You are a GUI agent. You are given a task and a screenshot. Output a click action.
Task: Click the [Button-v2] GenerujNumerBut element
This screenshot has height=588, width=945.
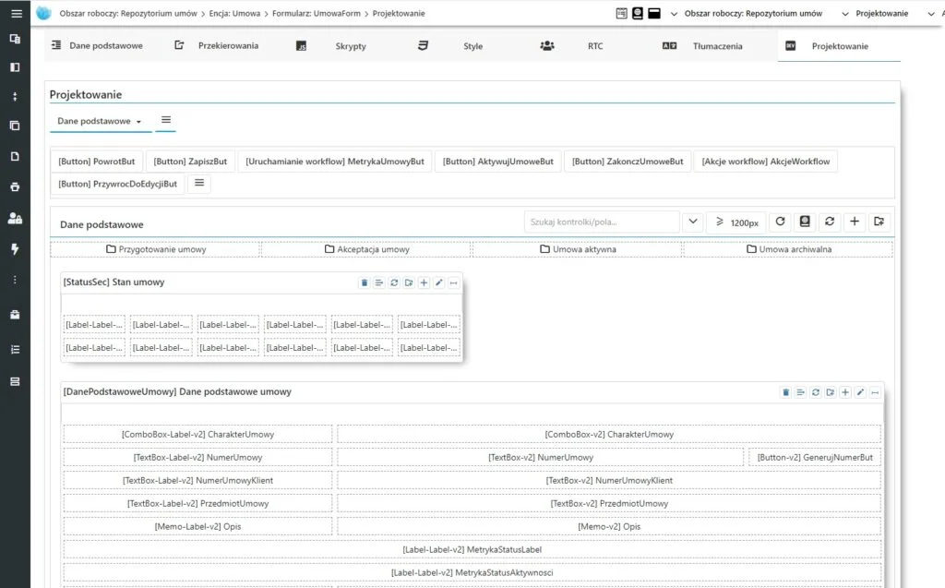click(x=814, y=456)
